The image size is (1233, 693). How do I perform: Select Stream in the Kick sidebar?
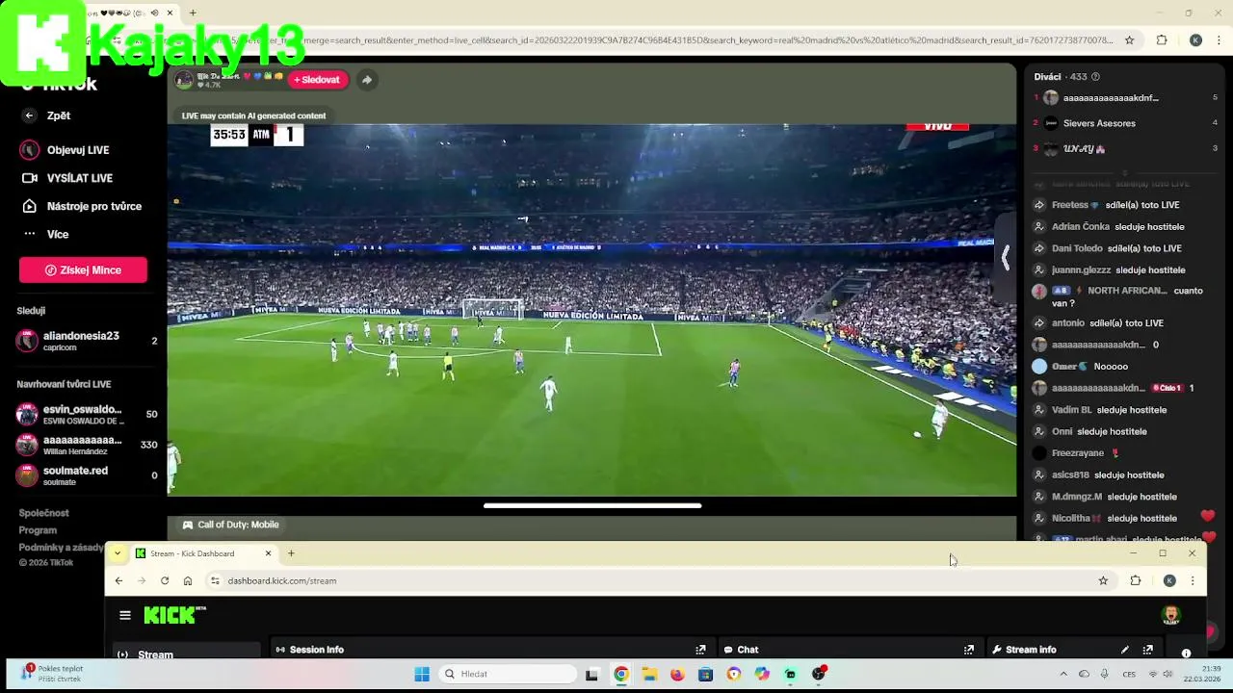point(187,653)
